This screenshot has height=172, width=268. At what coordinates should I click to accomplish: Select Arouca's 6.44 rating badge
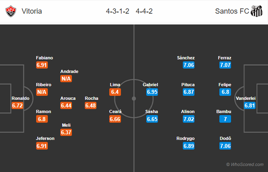(x=66, y=105)
